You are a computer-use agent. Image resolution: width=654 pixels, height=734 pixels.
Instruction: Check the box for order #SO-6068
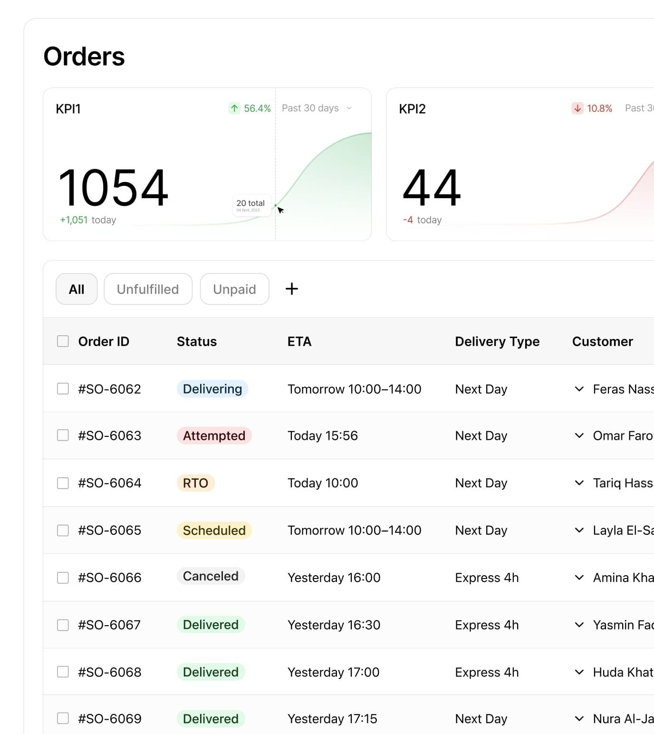pyautogui.click(x=63, y=672)
